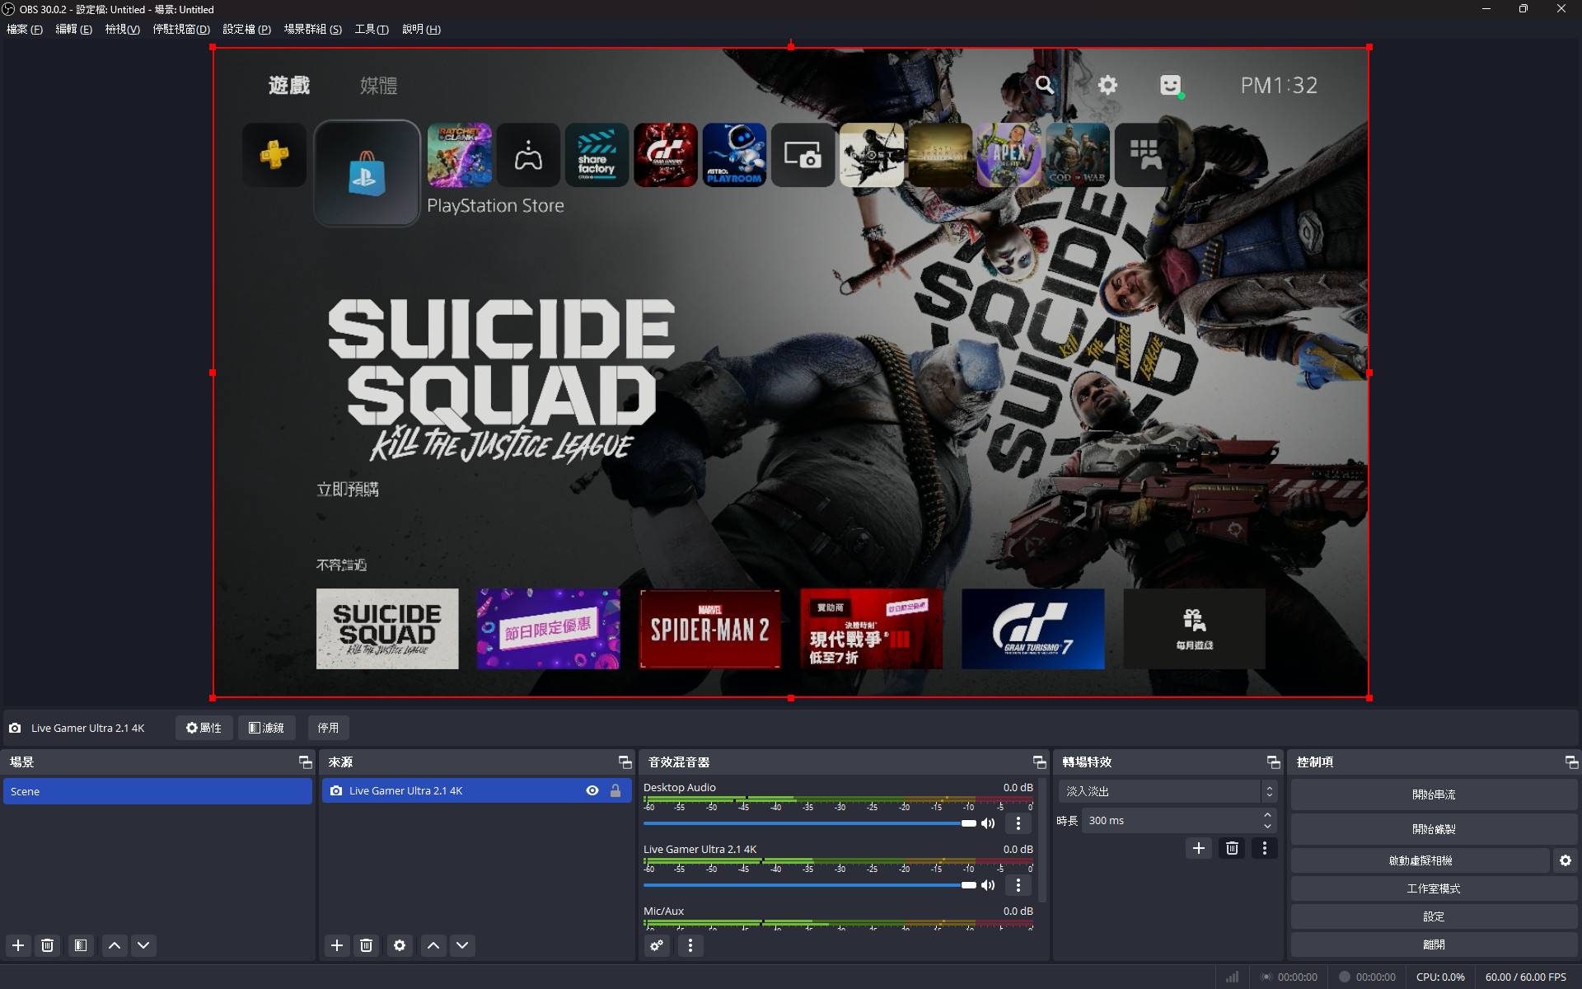Open 設定檔 (P) menu

pos(247,29)
